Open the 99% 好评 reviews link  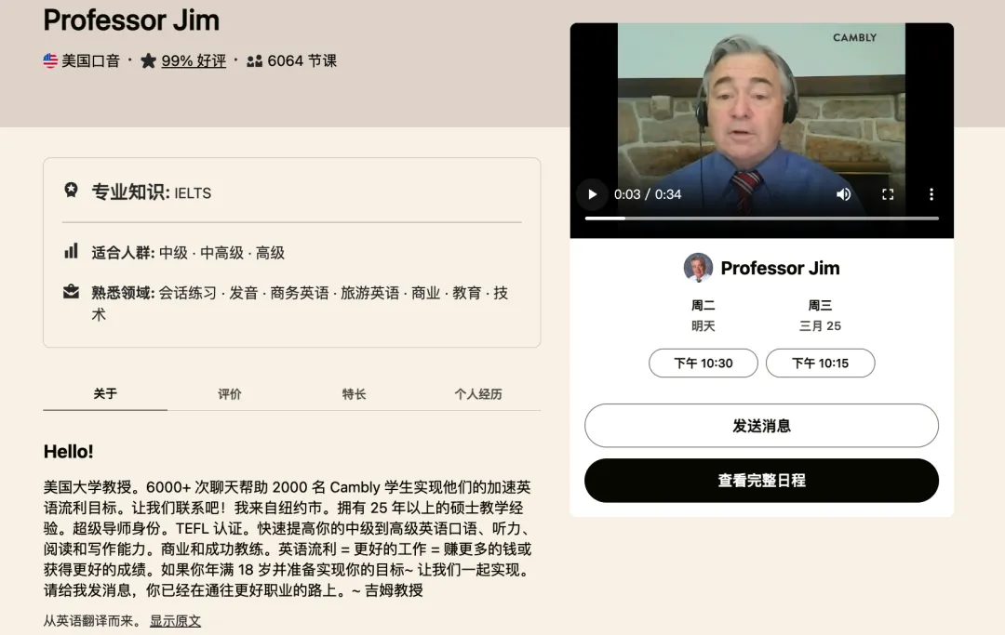[194, 60]
